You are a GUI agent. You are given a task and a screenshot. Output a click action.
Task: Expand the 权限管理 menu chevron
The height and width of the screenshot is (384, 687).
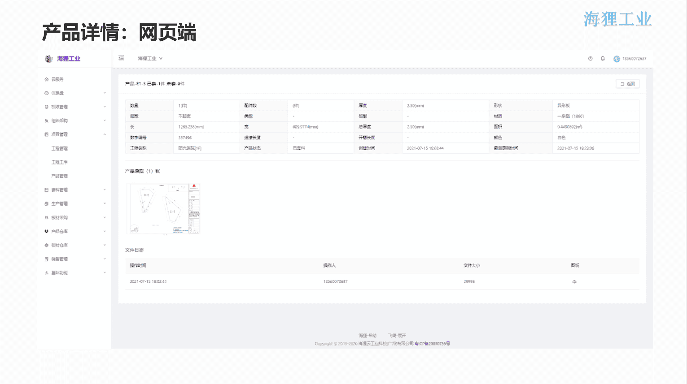point(105,107)
